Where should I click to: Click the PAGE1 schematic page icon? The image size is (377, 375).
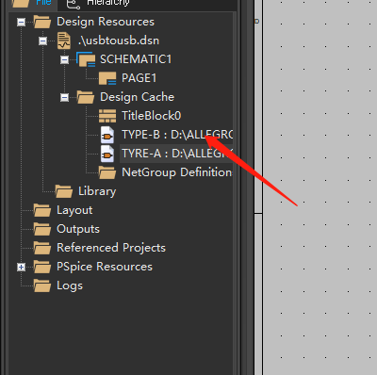[x=107, y=78]
